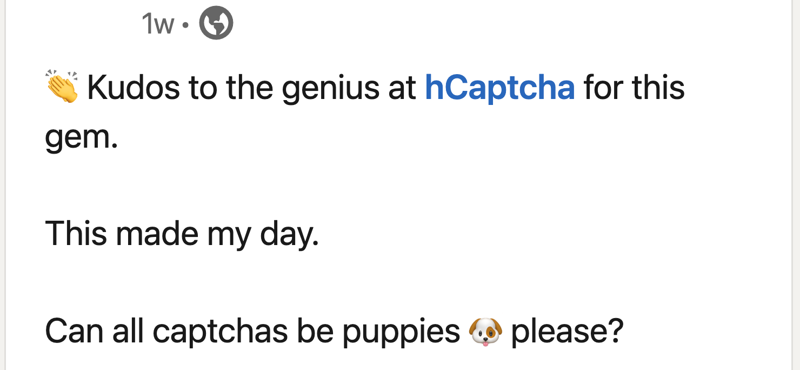Image resolution: width=800 pixels, height=370 pixels.
Task: Click the word "be" before "puppies"
Action: click(315, 331)
